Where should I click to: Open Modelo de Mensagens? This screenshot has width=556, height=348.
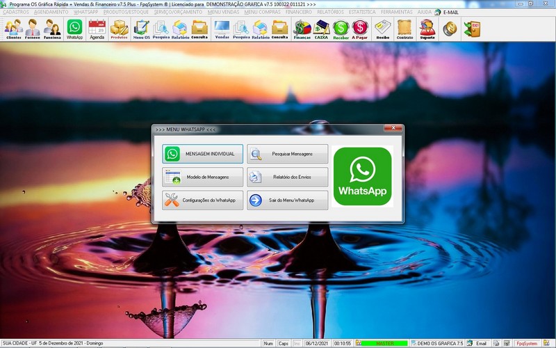tap(202, 177)
